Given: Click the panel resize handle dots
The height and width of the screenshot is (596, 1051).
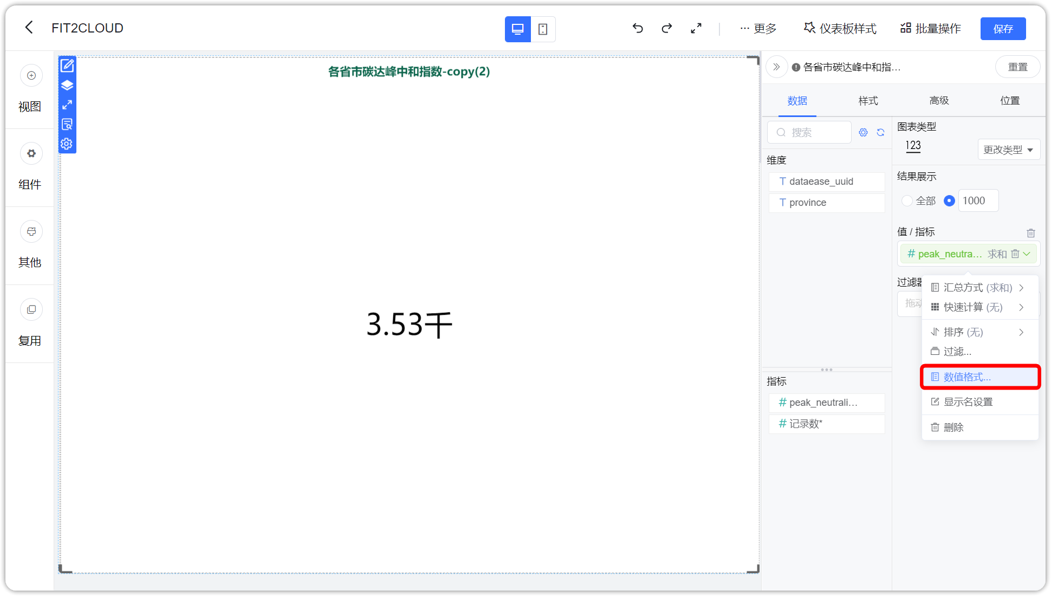Looking at the screenshot, I should (827, 370).
